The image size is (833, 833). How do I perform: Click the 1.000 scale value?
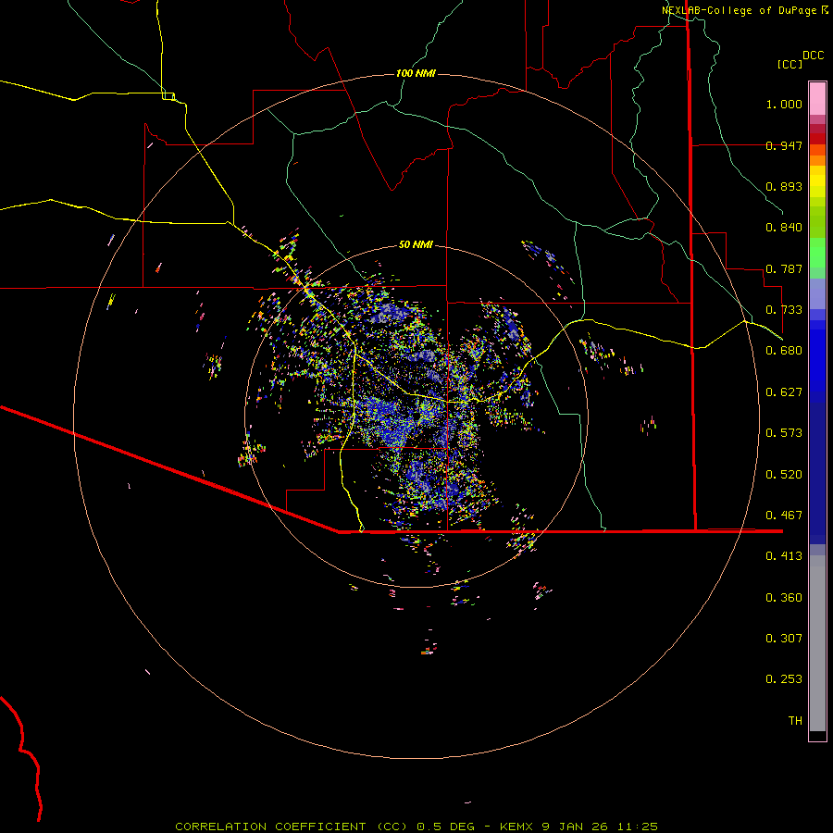pyautogui.click(x=784, y=104)
